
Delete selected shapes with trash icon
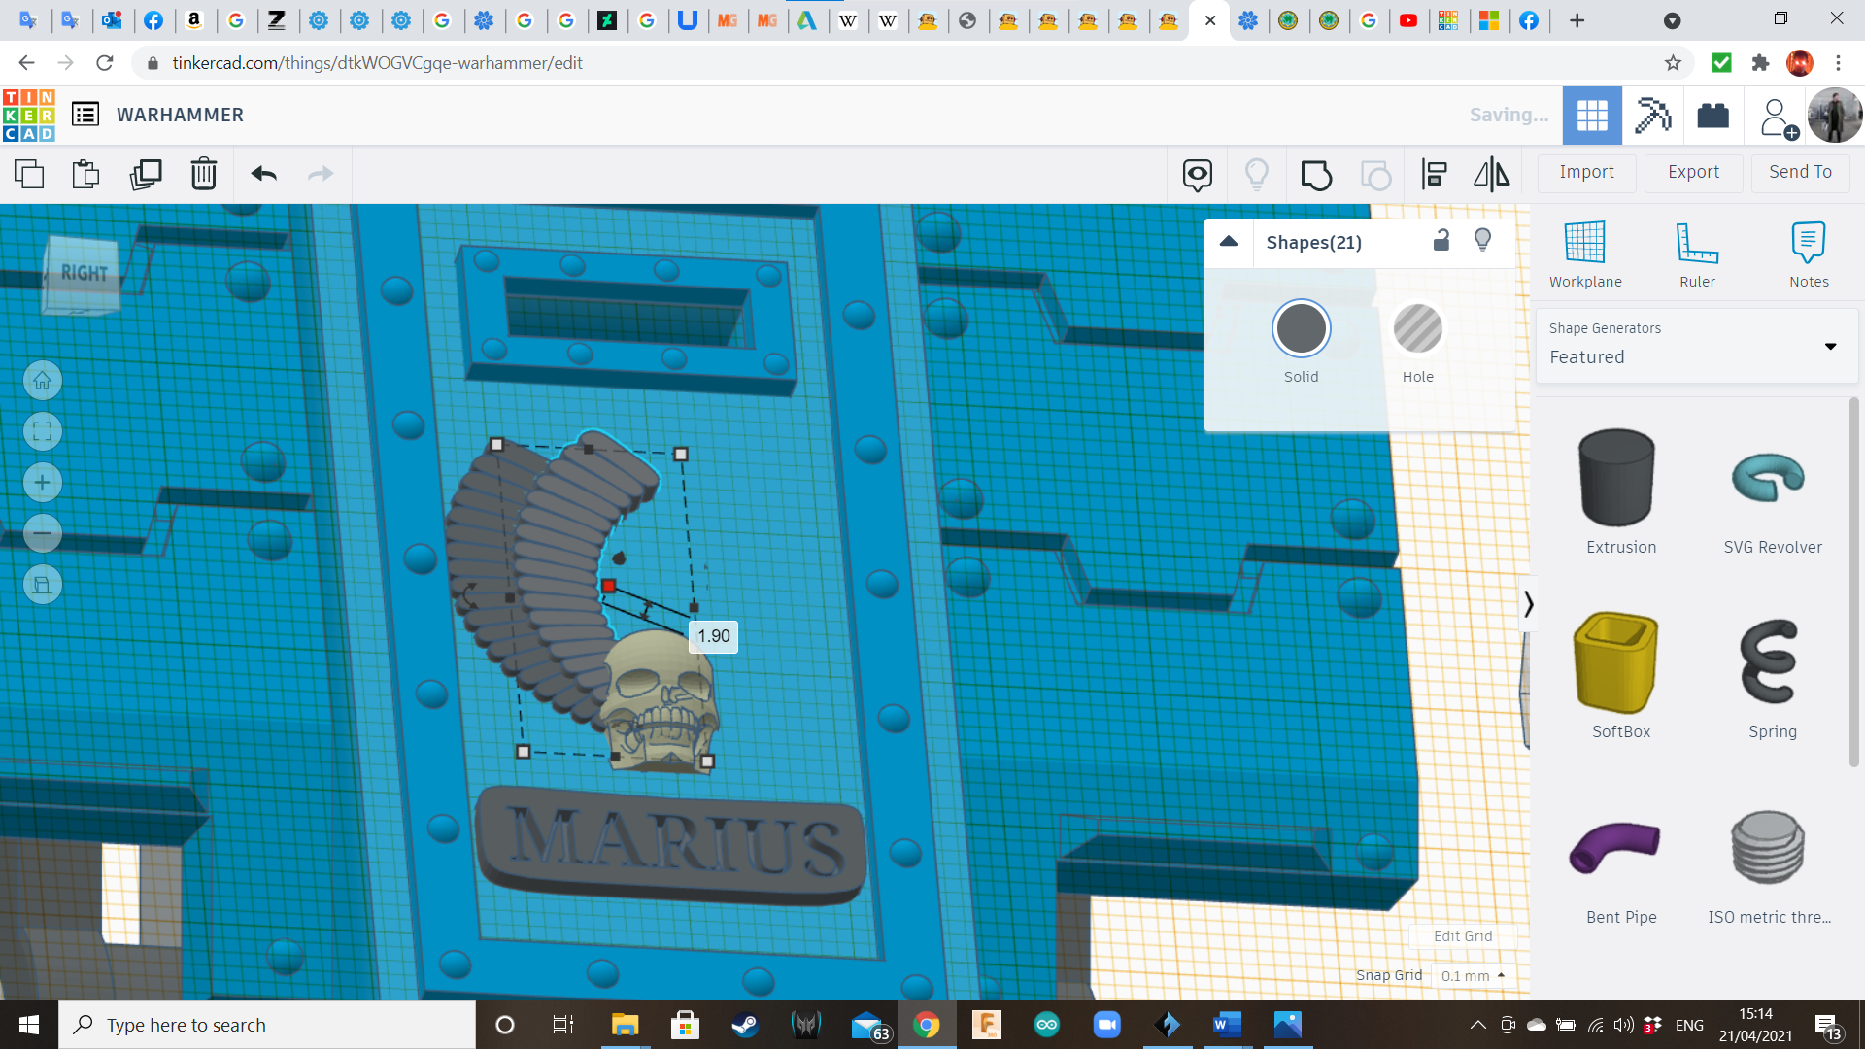(x=204, y=175)
